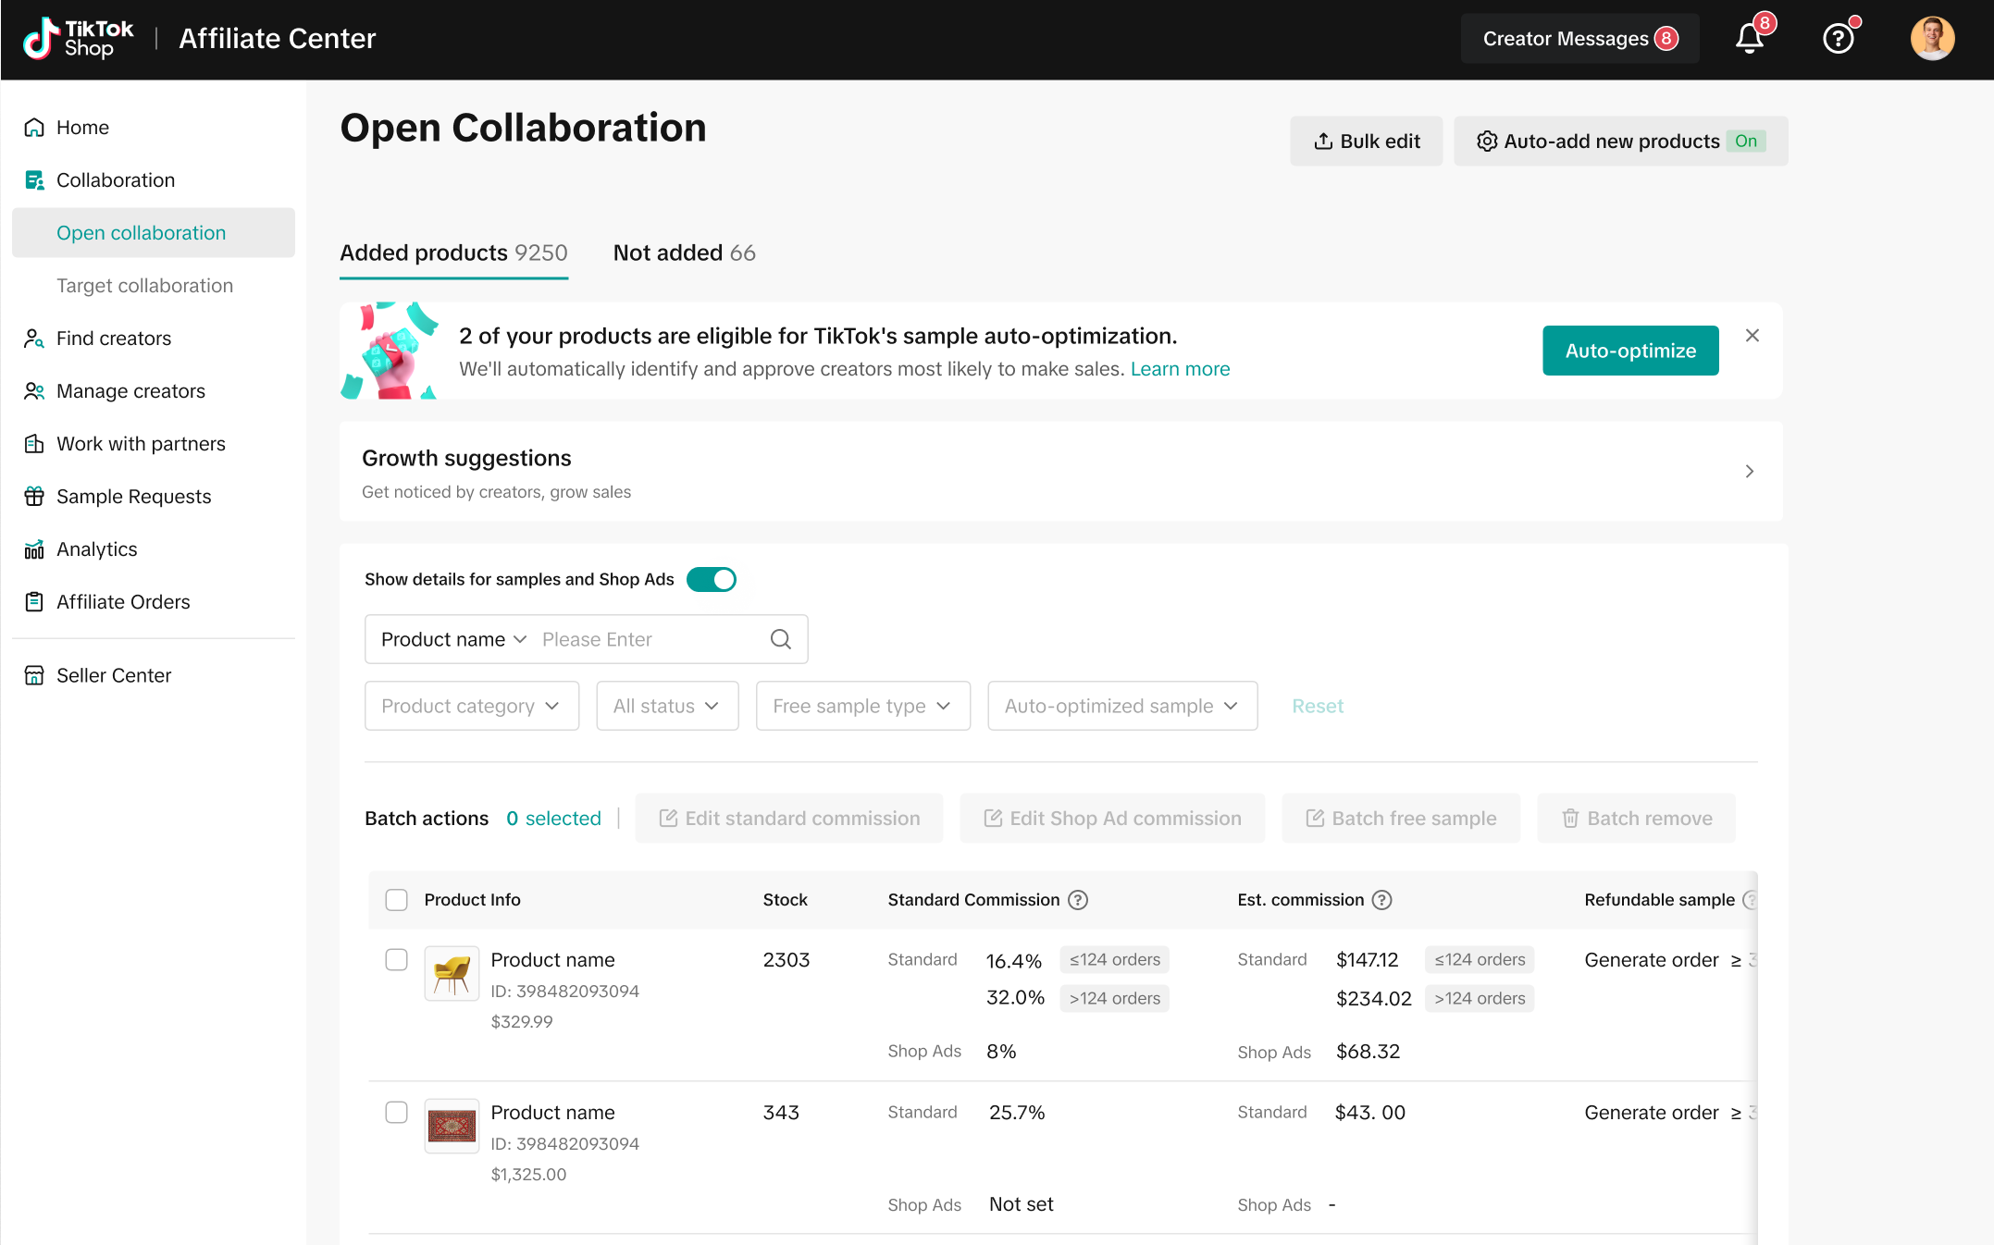The width and height of the screenshot is (1994, 1245).
Task: Open Product category dropdown
Action: pyautogui.click(x=471, y=706)
